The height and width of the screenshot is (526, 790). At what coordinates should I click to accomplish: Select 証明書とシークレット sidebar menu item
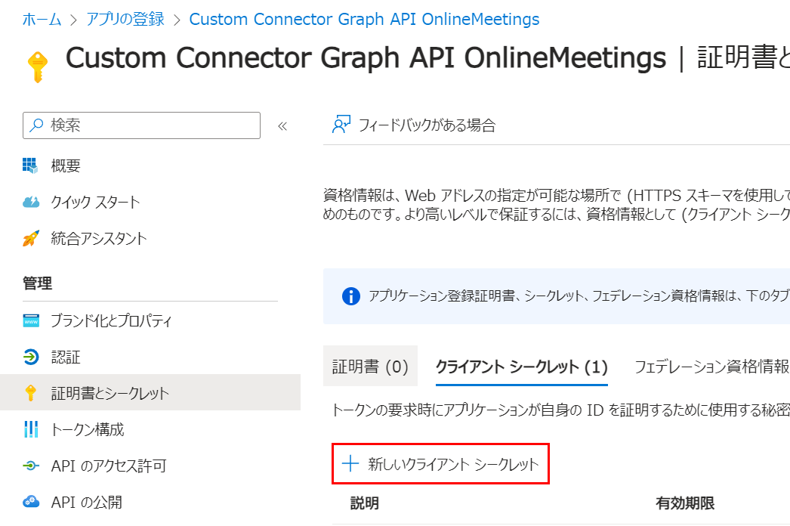pos(110,393)
